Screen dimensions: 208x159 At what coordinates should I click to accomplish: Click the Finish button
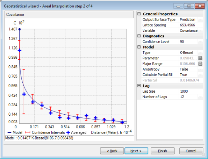(x=163, y=151)
